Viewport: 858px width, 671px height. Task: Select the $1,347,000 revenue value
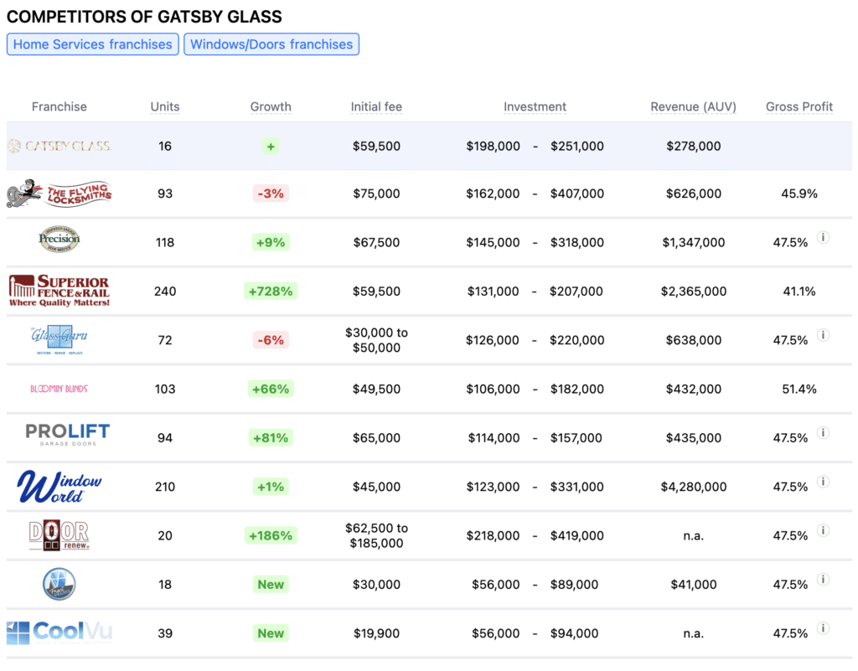coord(693,242)
